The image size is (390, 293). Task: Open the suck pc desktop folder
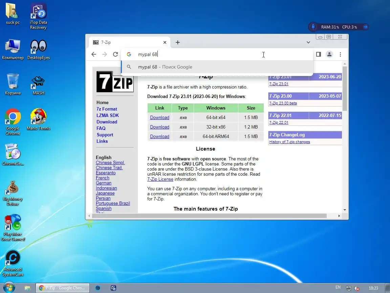coord(13,14)
